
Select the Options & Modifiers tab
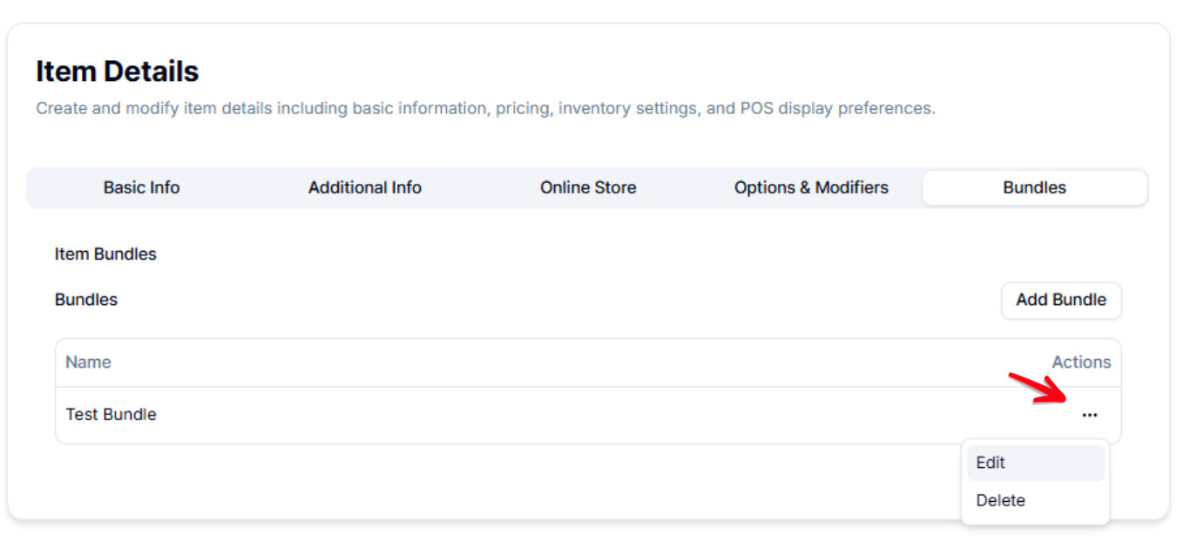click(x=811, y=187)
